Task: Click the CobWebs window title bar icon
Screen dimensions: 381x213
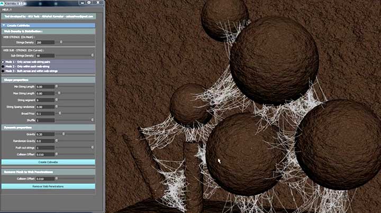Action: pos(3,2)
